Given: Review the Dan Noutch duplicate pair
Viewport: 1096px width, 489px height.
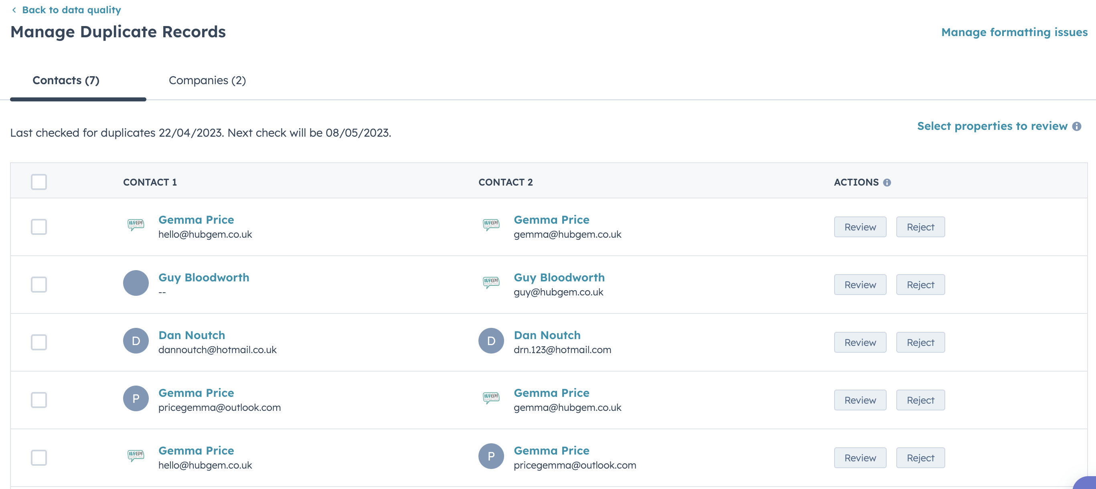Looking at the screenshot, I should 859,342.
